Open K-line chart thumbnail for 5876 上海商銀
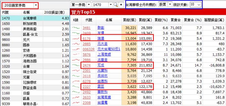This screenshot has width=226, height=106. 76,55
